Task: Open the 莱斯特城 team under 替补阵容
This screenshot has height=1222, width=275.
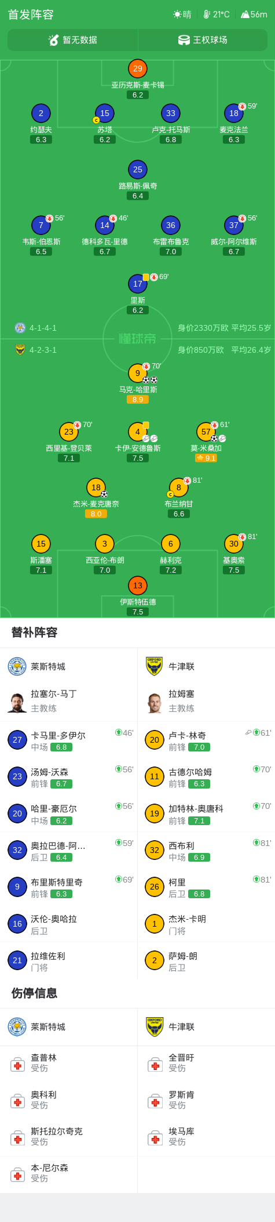Action: [69, 667]
